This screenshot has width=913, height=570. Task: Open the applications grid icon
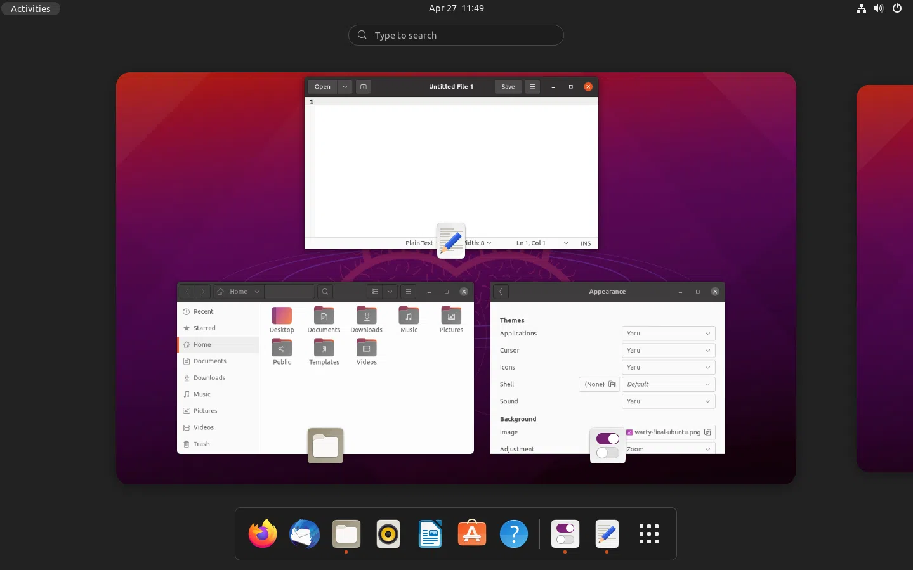649,534
